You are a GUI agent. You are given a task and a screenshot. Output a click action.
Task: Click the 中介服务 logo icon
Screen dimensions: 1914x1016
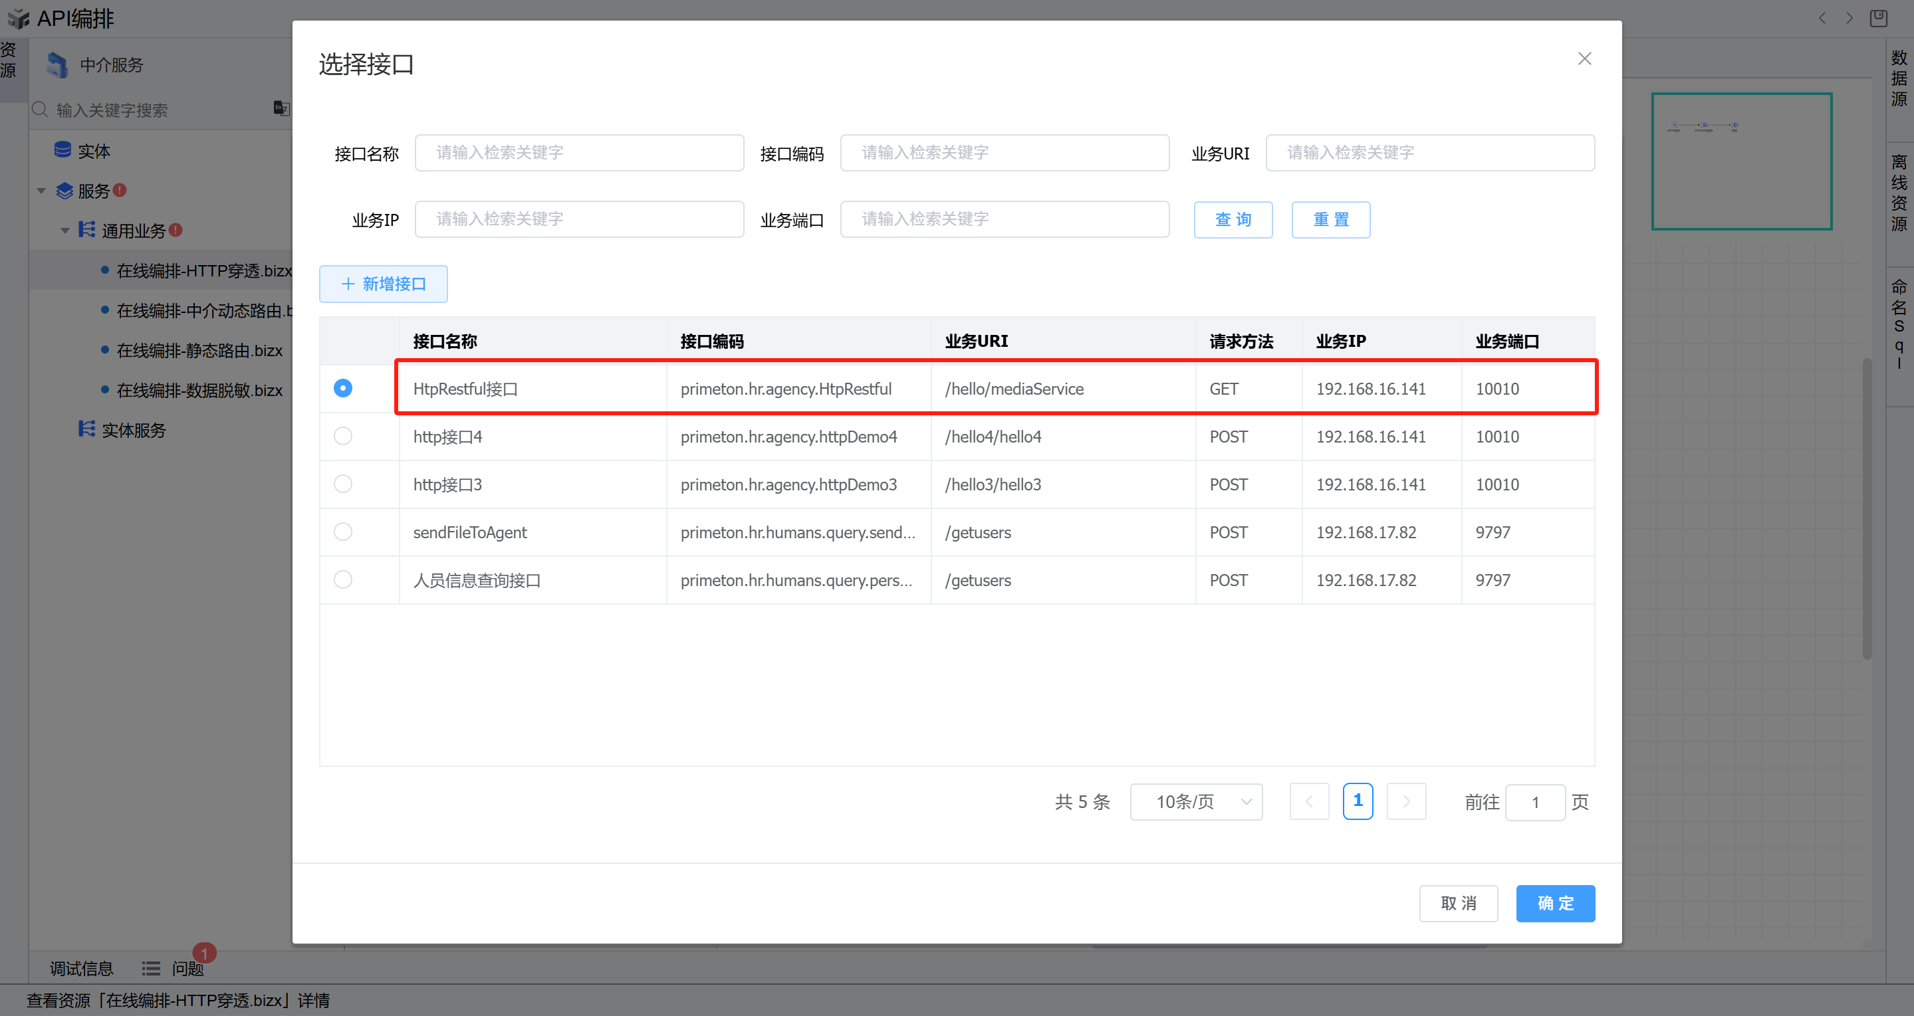pos(57,64)
